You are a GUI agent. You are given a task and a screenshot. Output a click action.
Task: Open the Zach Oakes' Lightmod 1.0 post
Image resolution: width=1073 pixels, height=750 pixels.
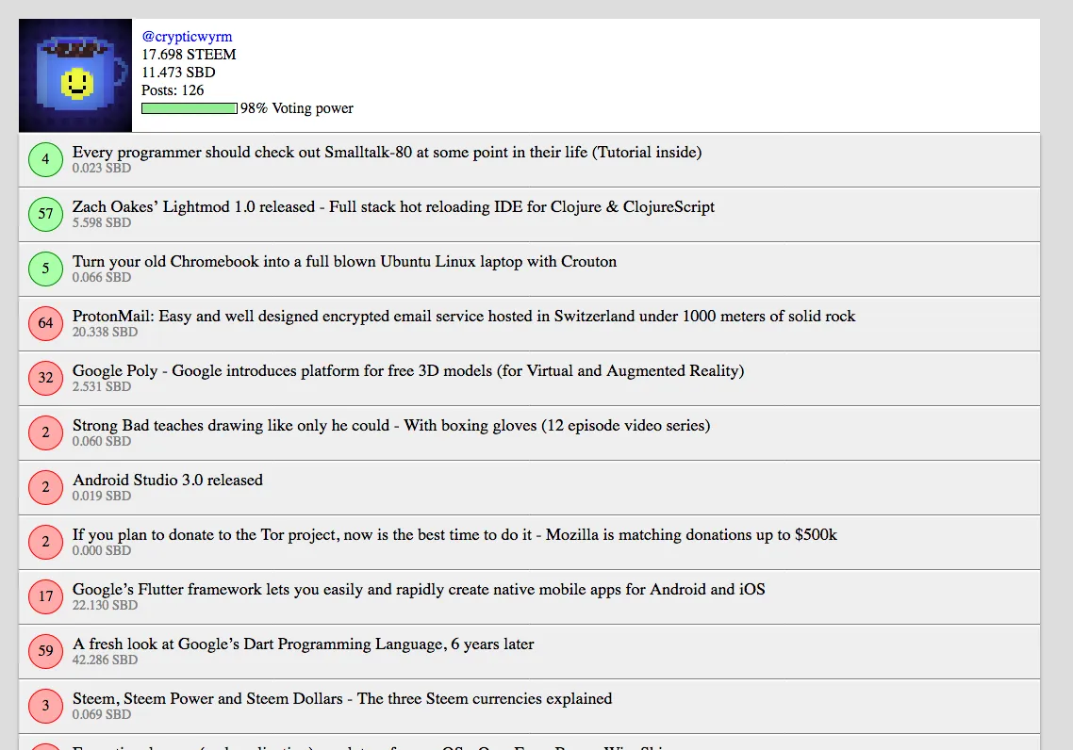point(393,206)
